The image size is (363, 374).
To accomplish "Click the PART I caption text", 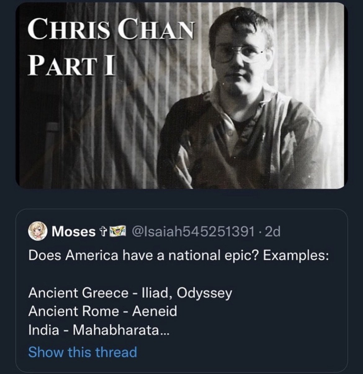I will tap(71, 66).
